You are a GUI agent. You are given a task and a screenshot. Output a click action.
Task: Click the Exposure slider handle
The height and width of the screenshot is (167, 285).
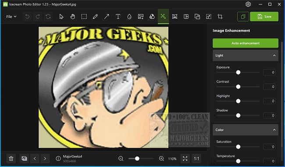[x=238, y=73]
